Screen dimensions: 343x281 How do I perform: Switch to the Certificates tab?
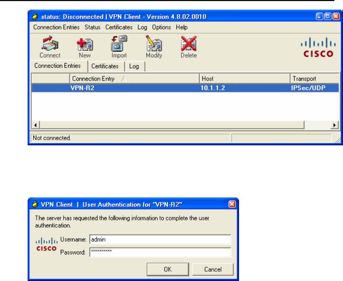106,66
